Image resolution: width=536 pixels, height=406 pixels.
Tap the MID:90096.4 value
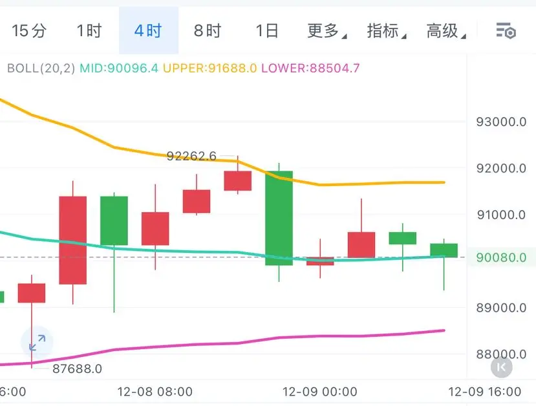click(119, 68)
